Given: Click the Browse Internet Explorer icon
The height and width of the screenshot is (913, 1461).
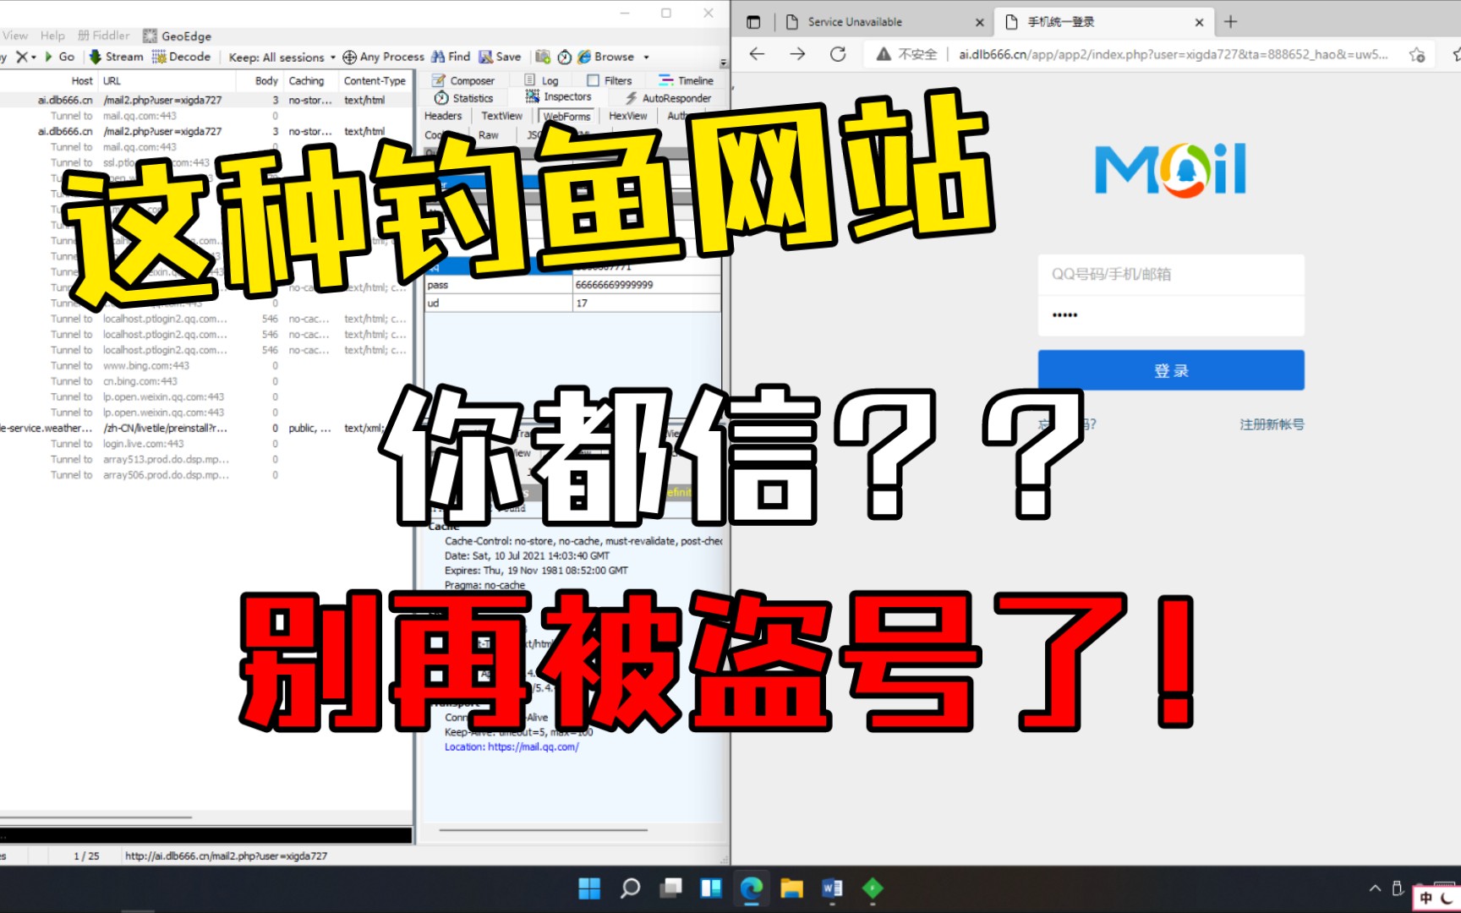Looking at the screenshot, I should 584,57.
